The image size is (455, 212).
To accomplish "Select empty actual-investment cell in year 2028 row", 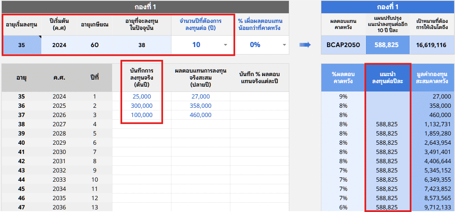I will click(x=142, y=134).
